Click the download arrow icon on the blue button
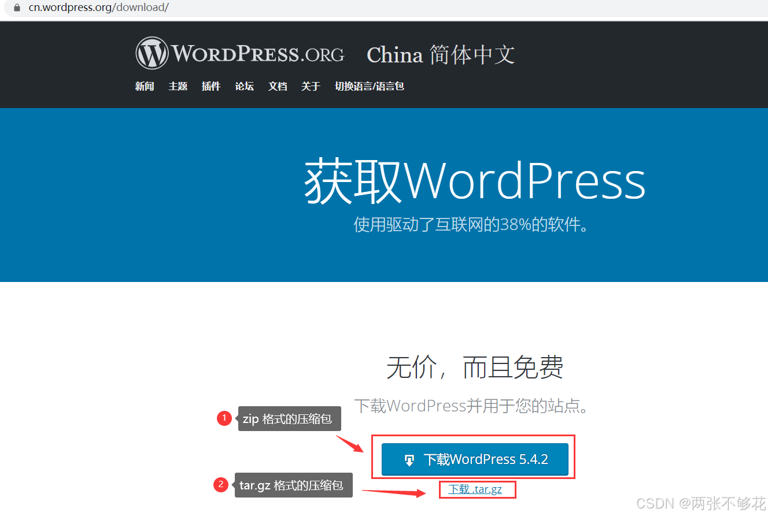The image size is (768, 516). pyautogui.click(x=410, y=459)
